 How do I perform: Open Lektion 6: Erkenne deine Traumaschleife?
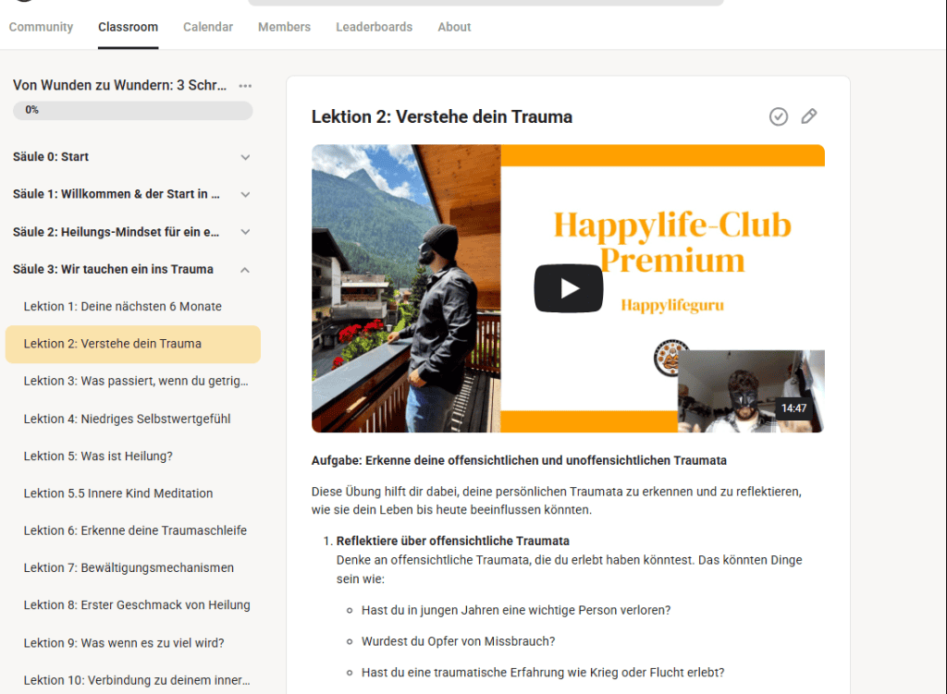(133, 530)
